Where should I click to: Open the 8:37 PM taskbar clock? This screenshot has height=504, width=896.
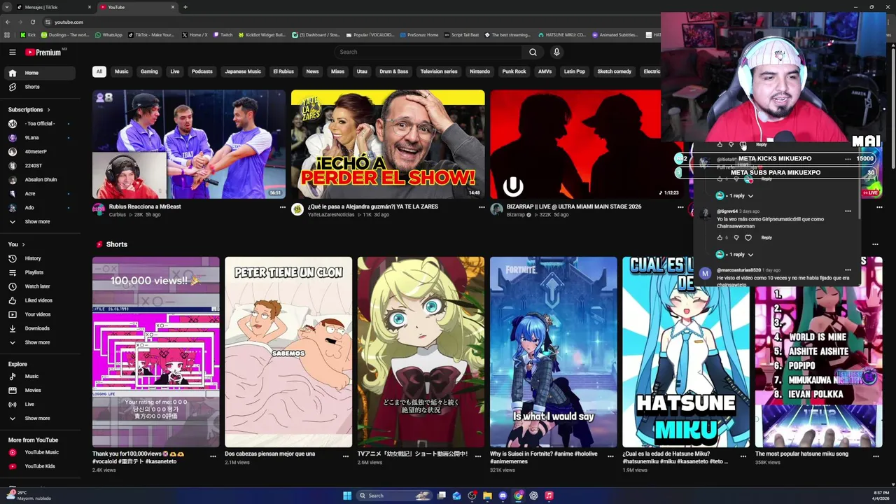(x=879, y=496)
